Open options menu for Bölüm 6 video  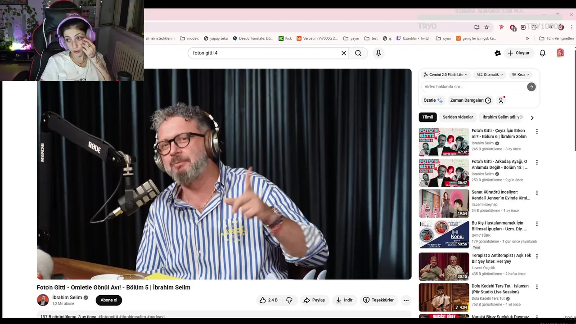point(536,131)
